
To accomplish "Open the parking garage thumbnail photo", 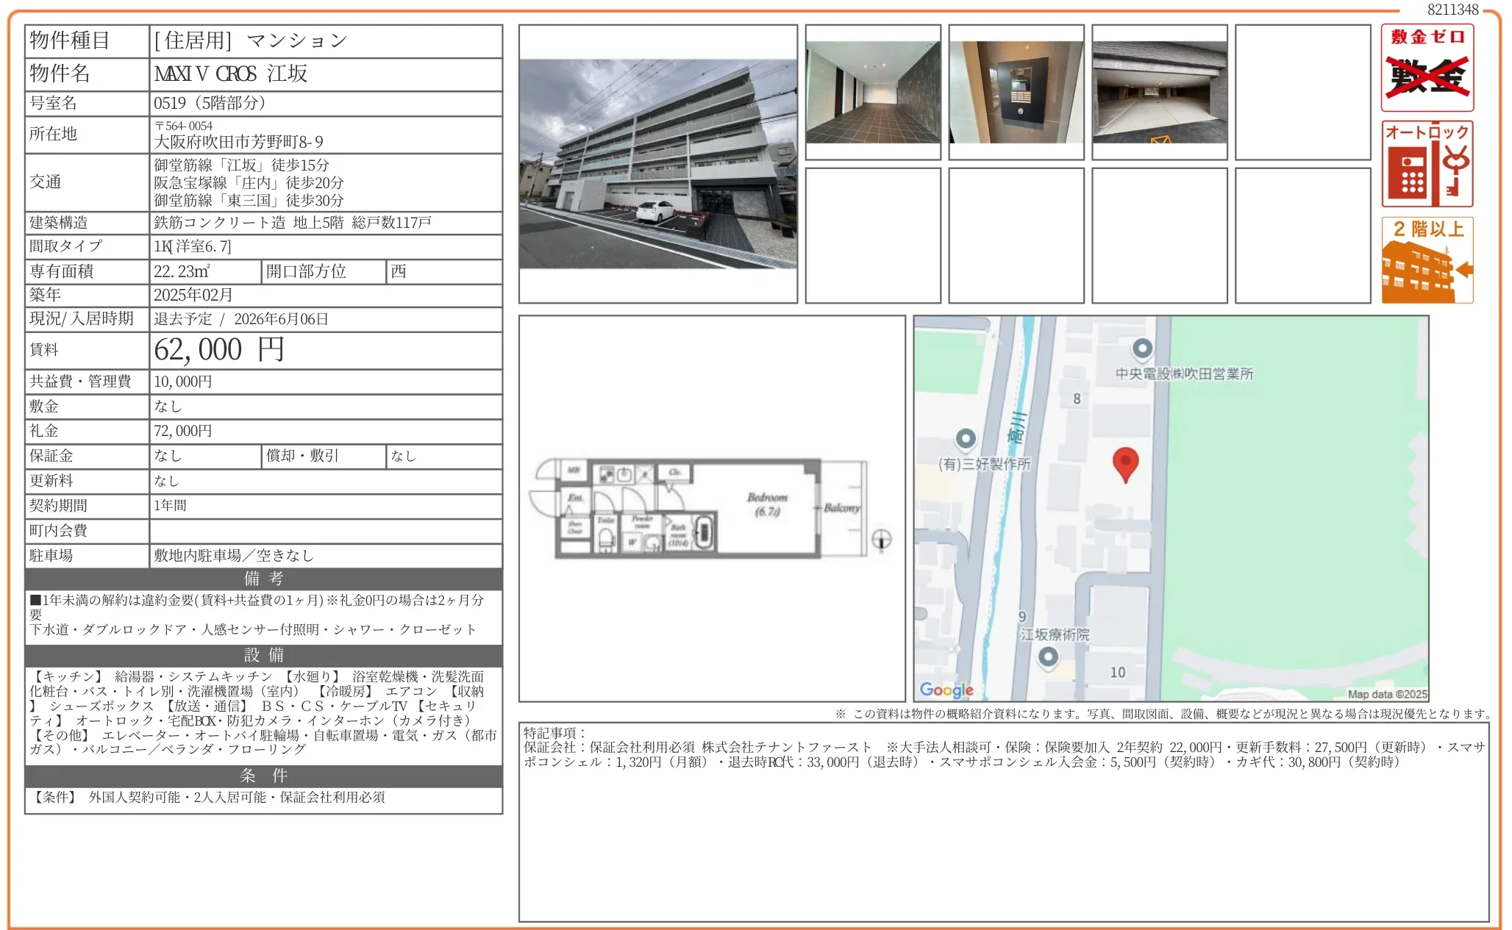I will pos(1160,92).
